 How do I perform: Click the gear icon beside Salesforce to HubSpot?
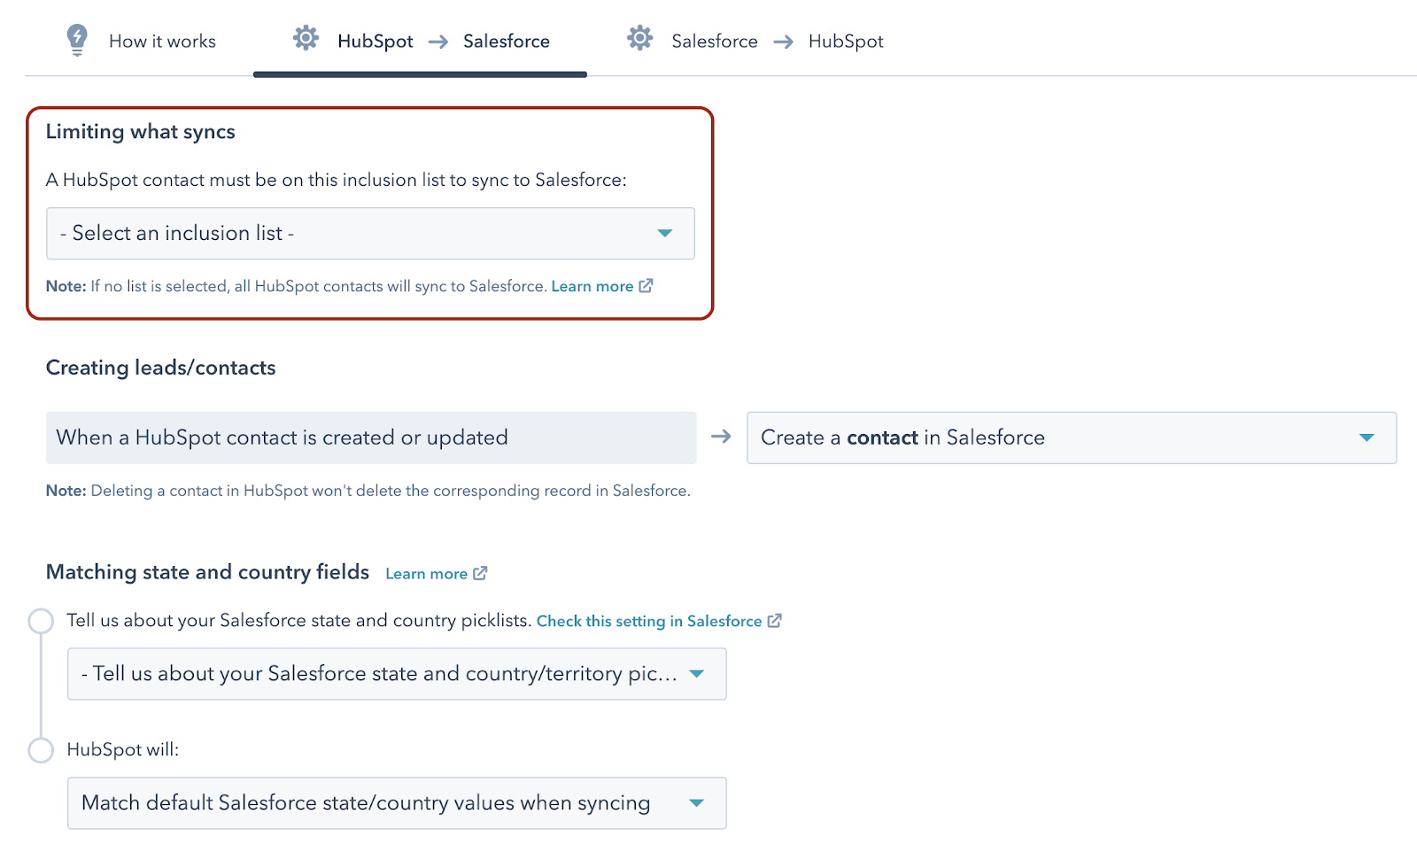(639, 38)
